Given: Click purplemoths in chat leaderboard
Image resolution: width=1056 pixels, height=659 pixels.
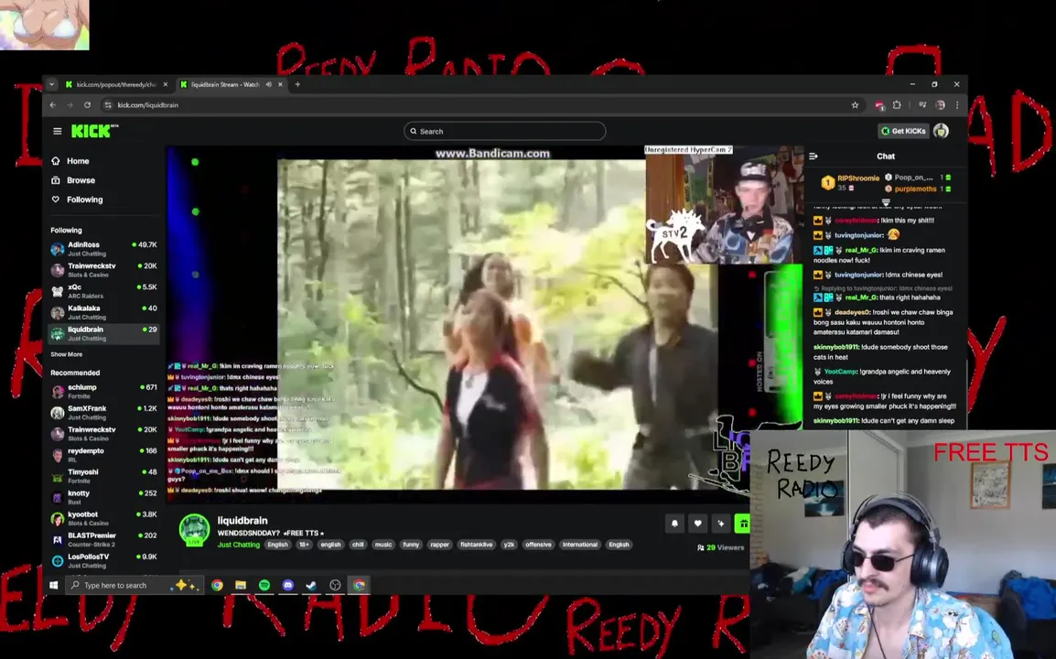Looking at the screenshot, I should coord(915,189).
